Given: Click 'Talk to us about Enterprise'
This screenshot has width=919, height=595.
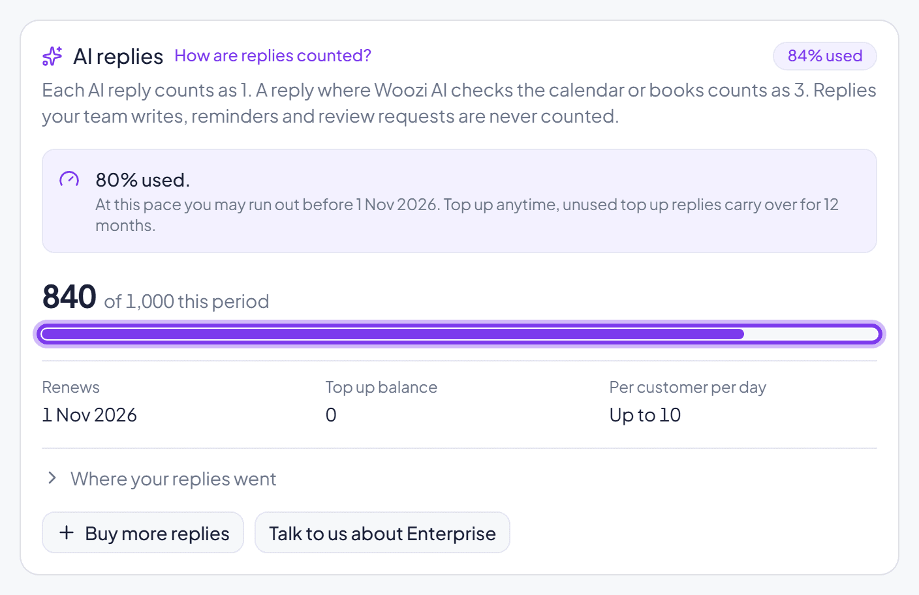Looking at the screenshot, I should point(382,532).
